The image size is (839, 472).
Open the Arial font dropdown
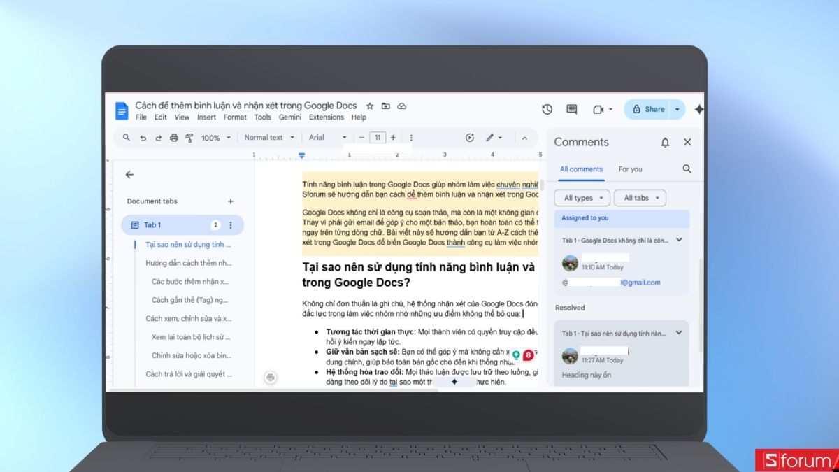[x=329, y=138]
